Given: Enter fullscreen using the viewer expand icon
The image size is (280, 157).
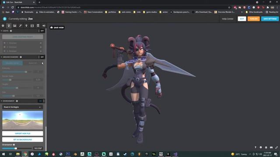Looking at the screenshot, I should 276,147.
